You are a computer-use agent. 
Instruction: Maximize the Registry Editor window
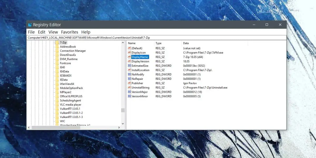[x=267, y=24]
